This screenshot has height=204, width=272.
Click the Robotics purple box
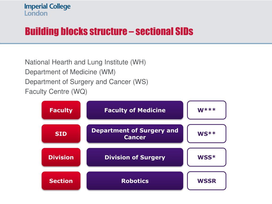coord(135,181)
